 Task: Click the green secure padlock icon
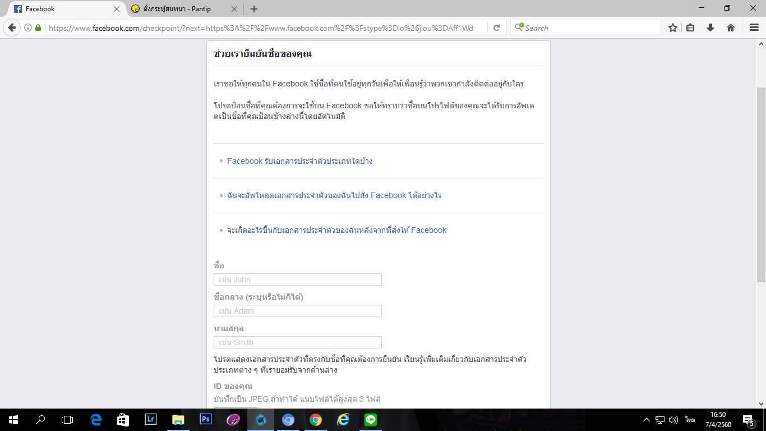(x=38, y=27)
